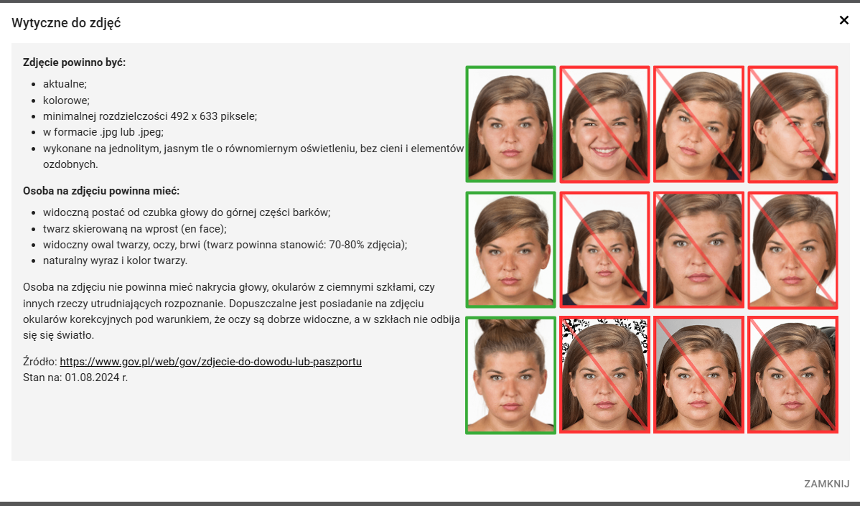Click the crossed-out tilted head example
Viewport: 860px width, 506px height.
tap(698, 123)
